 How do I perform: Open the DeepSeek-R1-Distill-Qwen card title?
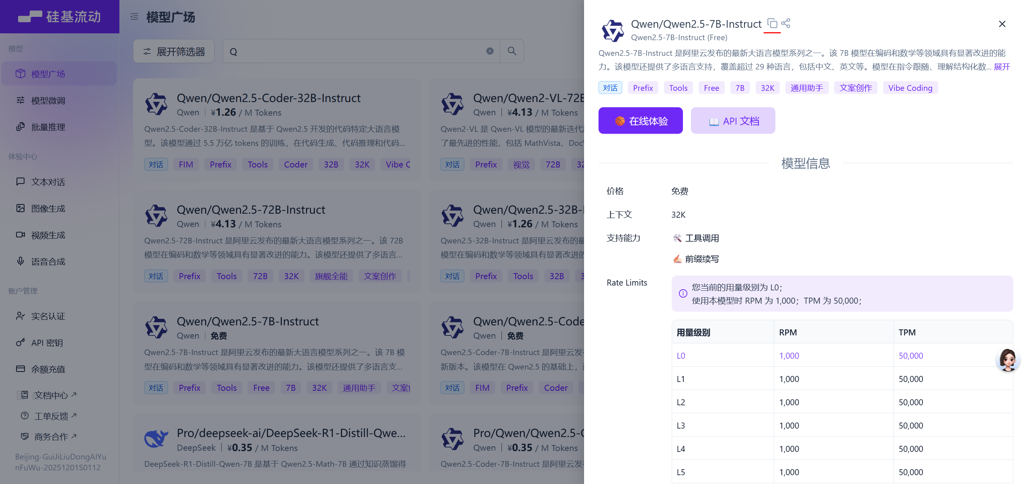[291, 433]
